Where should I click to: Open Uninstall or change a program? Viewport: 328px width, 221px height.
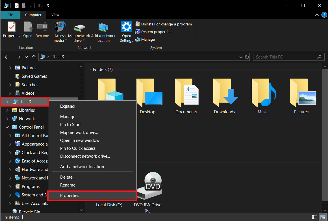pos(164,24)
